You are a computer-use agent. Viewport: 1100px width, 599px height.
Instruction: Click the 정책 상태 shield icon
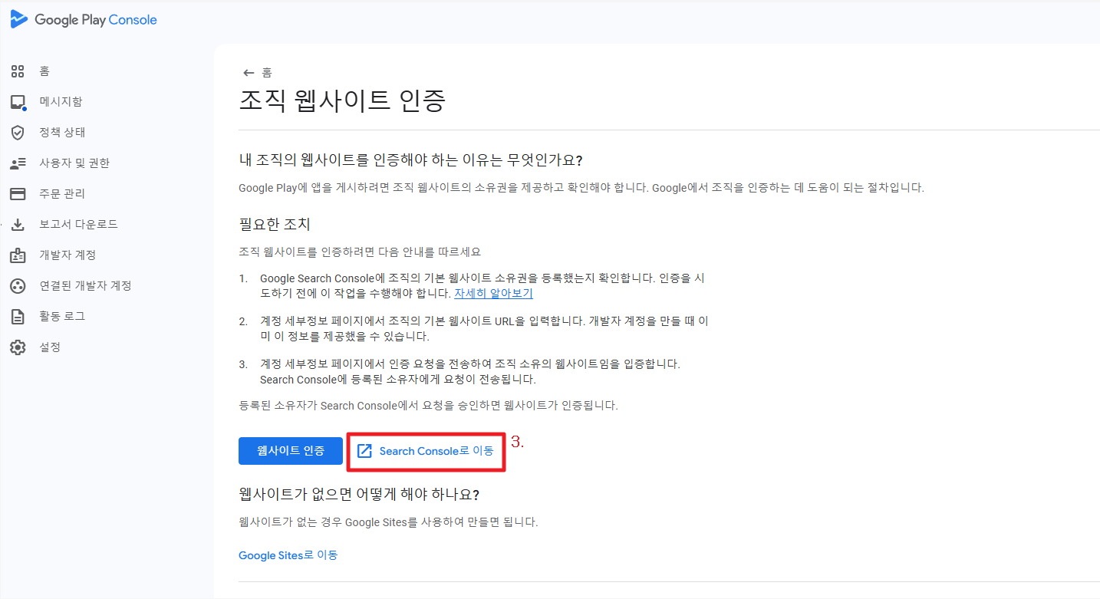[18, 133]
